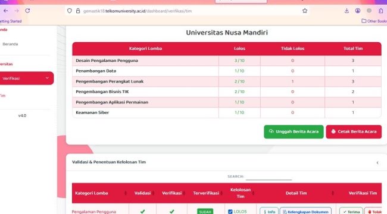Open the shield tracking protection icon
387x214 pixels.
pyautogui.click(x=70, y=11)
